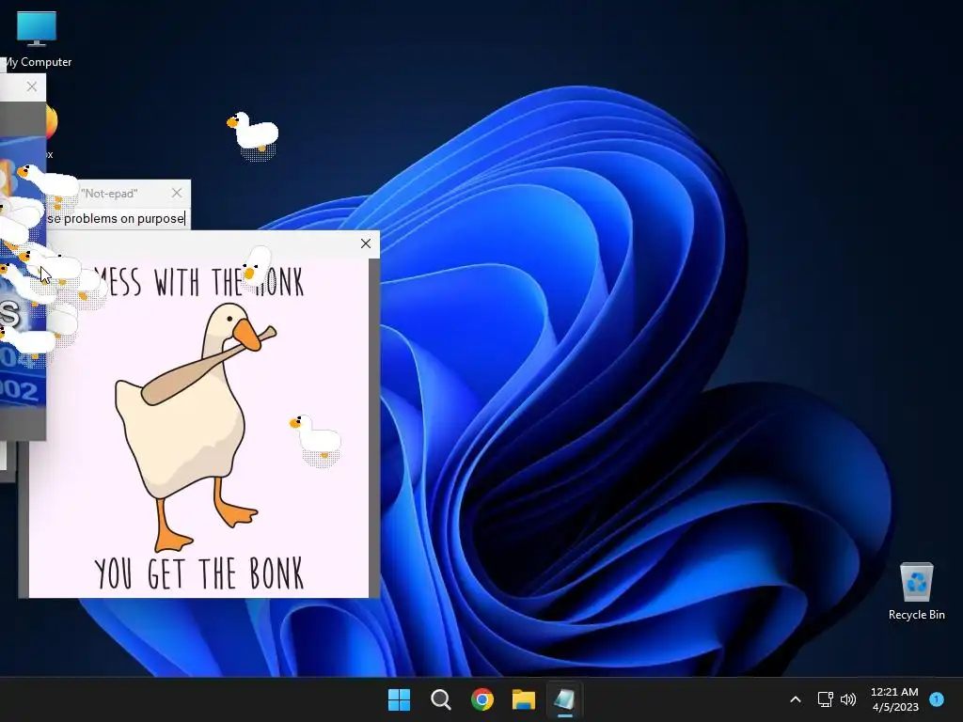
Task: Click the "YOU GET THE BONK" caption
Action: coord(199,573)
